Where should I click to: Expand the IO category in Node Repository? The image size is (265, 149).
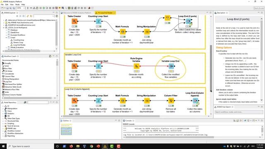point(3,106)
